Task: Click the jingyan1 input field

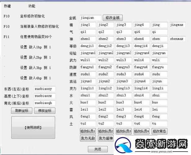Action: 88,53
